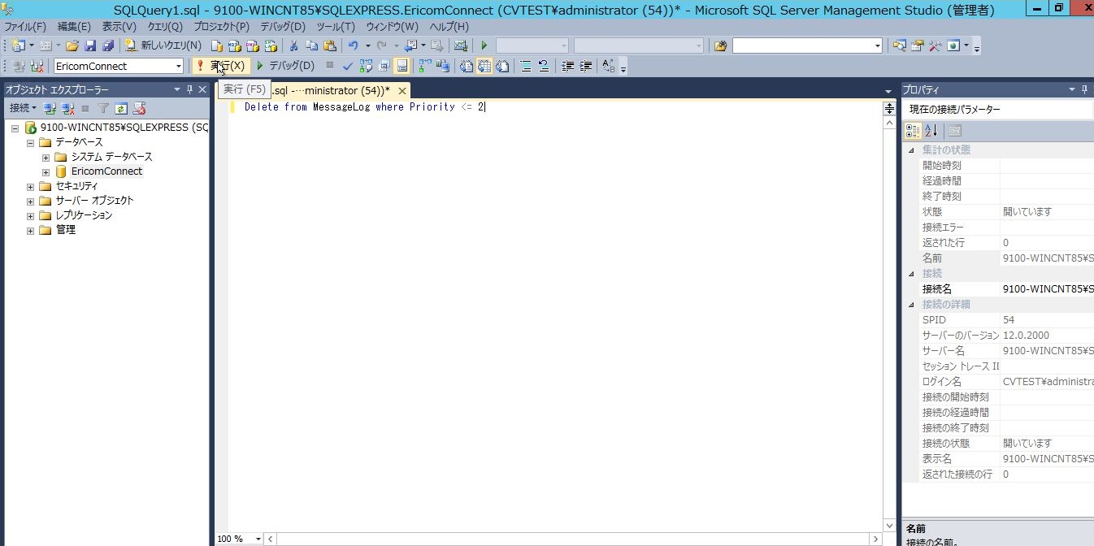Click the Cut scissors icon
This screenshot has height=546, width=1094.
tap(293, 45)
